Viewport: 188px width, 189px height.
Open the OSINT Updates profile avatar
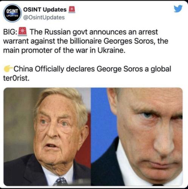click(x=12, y=13)
